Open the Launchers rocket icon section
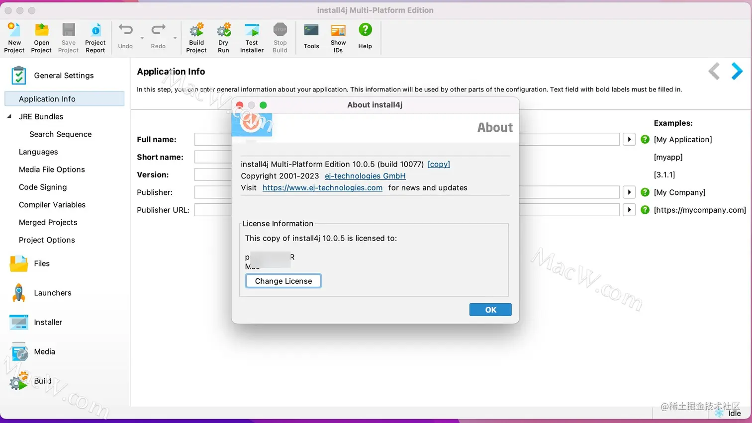 (19, 293)
